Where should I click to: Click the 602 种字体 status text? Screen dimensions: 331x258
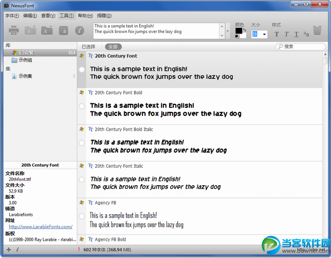107,250
